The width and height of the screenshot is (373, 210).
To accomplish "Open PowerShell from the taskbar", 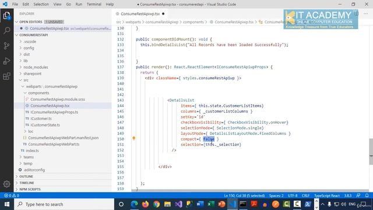I will (308, 204).
